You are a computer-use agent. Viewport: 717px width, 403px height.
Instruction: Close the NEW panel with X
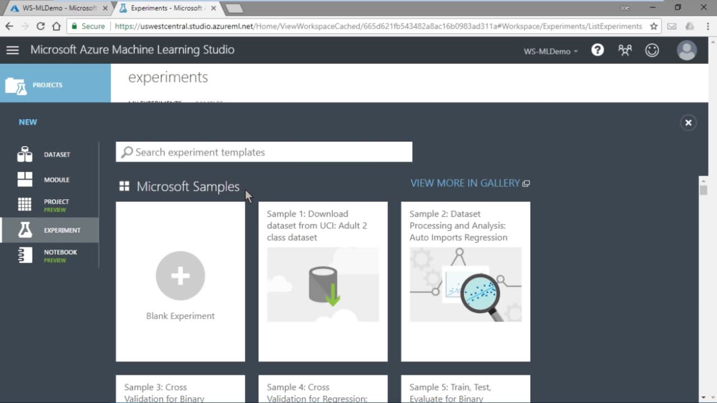click(x=688, y=123)
